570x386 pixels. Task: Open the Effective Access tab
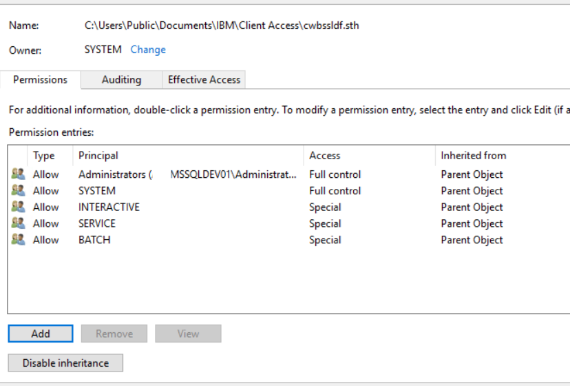204,80
